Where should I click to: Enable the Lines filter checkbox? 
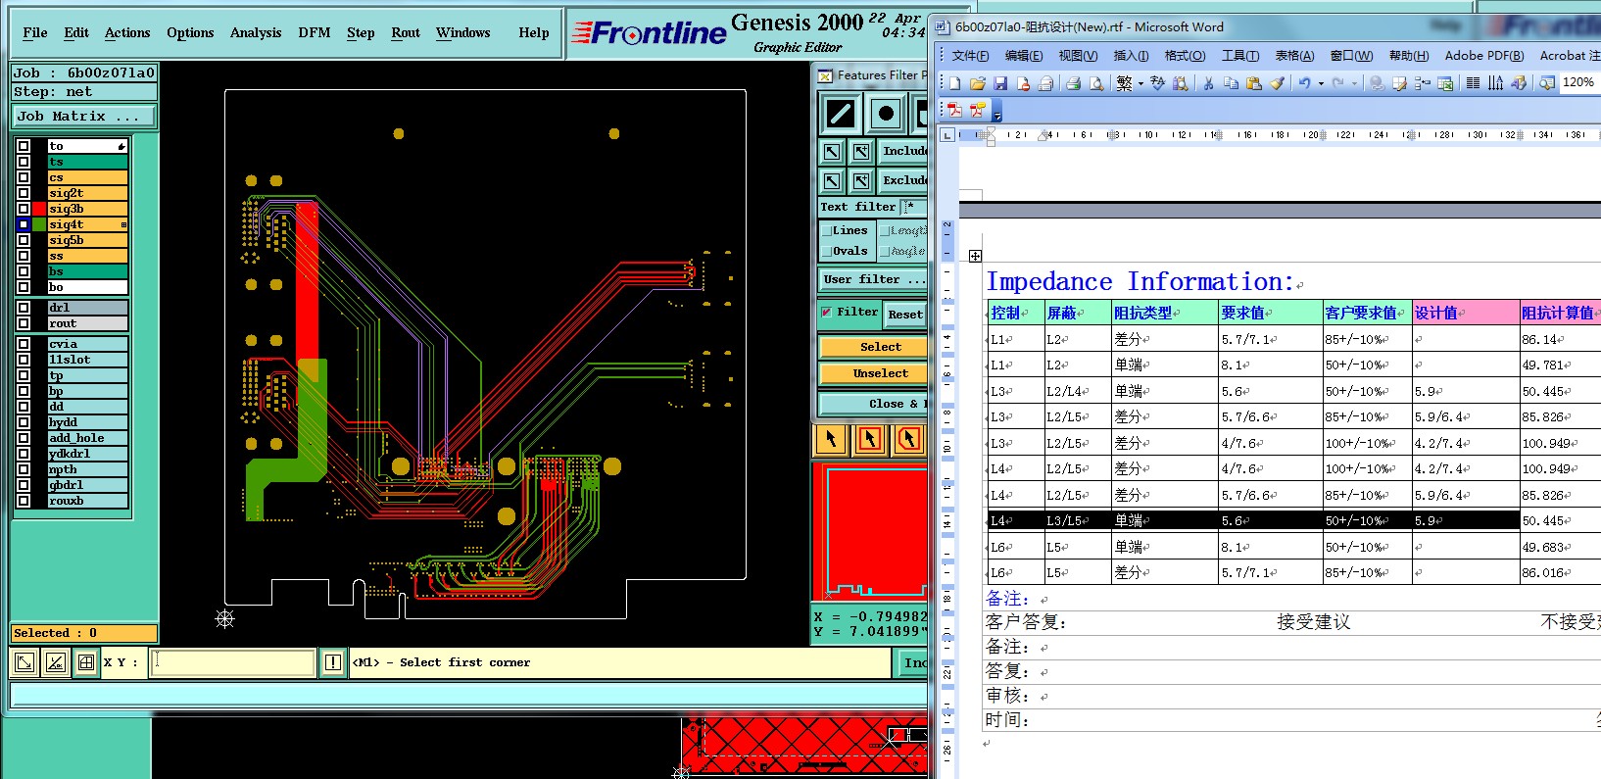(x=827, y=231)
